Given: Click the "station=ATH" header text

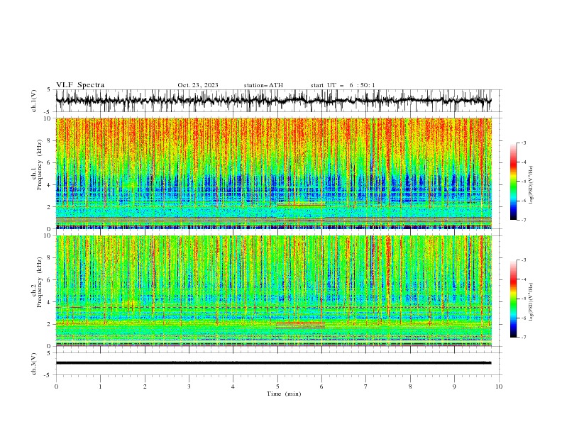Looking at the screenshot, I should coord(263,85).
